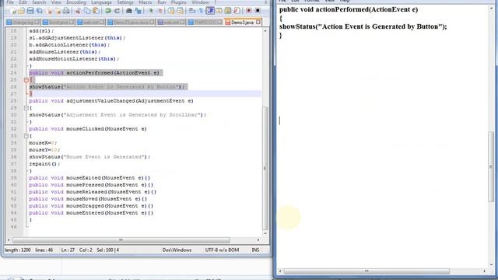Screen dimensions: 498x280
Task: Open the Macro menu
Action: 146,2
